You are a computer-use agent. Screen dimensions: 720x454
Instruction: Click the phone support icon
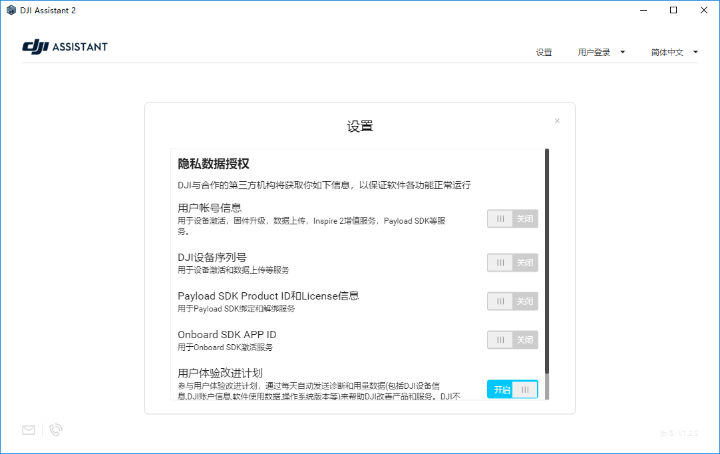[55, 430]
